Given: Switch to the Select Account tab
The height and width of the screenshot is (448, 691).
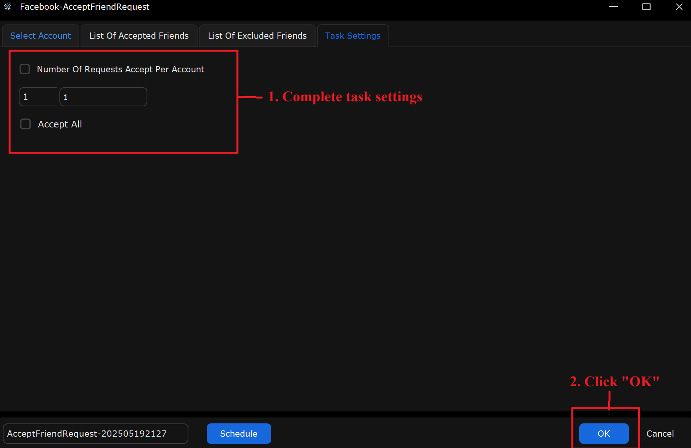Looking at the screenshot, I should pyautogui.click(x=41, y=36).
